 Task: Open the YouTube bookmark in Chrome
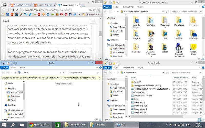[61, 14]
